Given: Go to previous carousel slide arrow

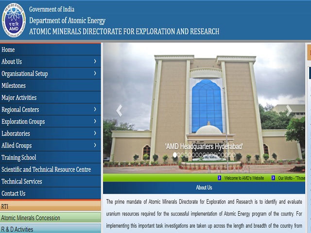Looking at the screenshot, I should point(119,110).
